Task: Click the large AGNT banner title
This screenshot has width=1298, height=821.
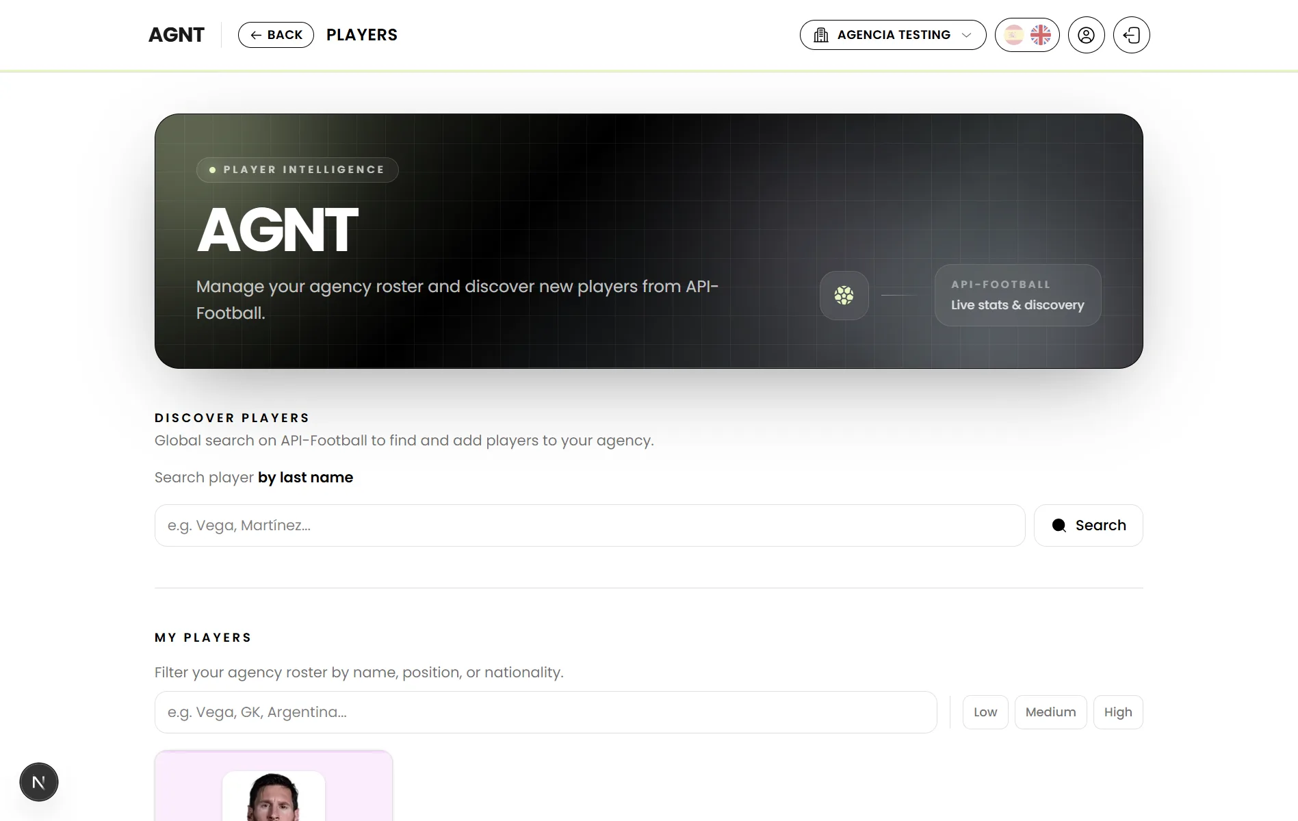Action: click(277, 230)
